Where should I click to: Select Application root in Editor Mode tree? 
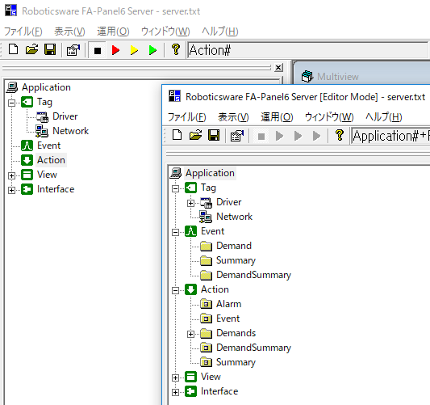point(210,173)
